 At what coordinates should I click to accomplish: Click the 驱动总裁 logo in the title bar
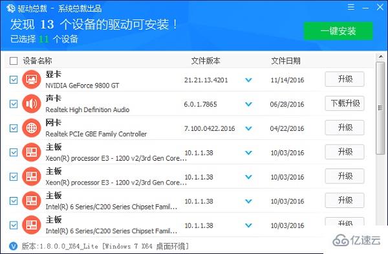11,8
